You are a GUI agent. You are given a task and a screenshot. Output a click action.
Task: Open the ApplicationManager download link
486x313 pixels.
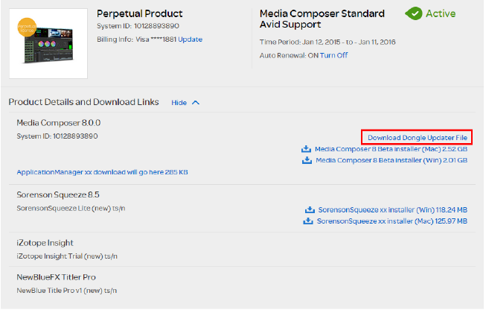click(x=102, y=172)
